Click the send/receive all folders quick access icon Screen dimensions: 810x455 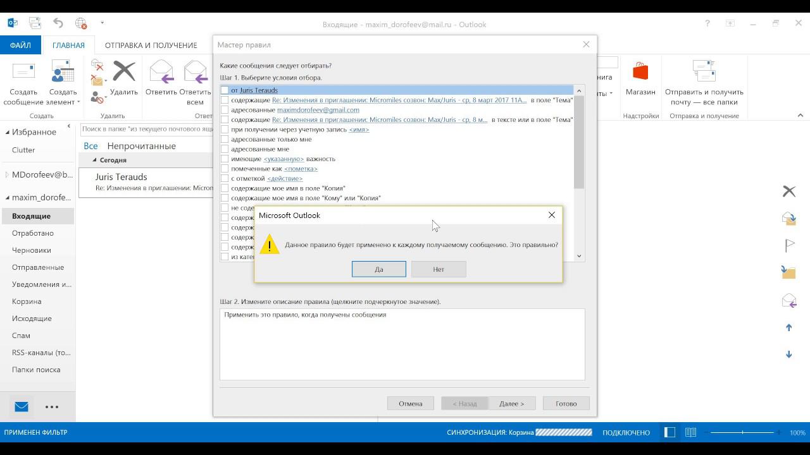pyautogui.click(x=35, y=23)
